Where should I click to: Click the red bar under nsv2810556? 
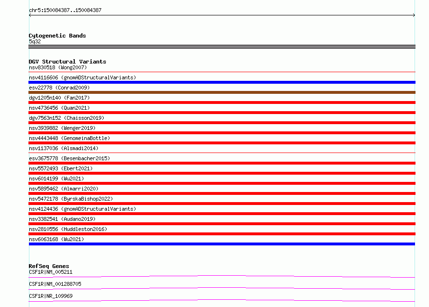(222, 234)
